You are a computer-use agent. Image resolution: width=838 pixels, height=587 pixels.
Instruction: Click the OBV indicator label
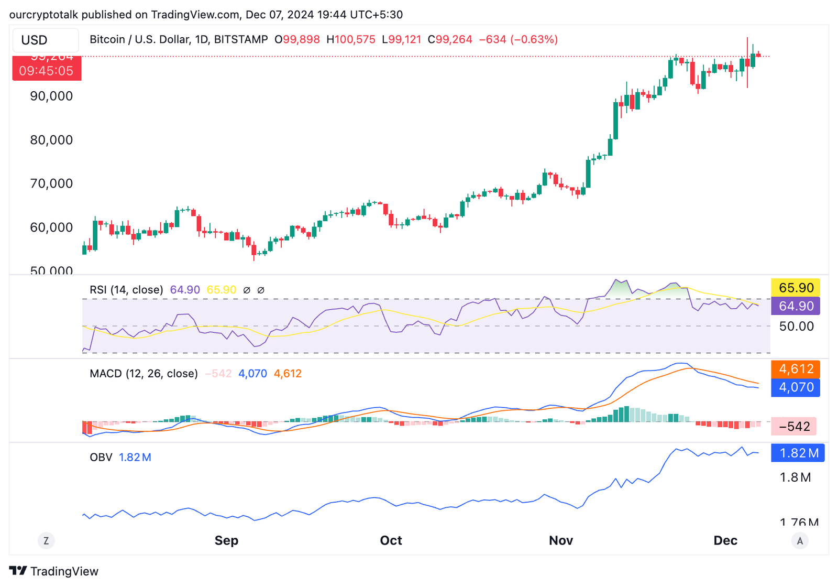point(101,457)
